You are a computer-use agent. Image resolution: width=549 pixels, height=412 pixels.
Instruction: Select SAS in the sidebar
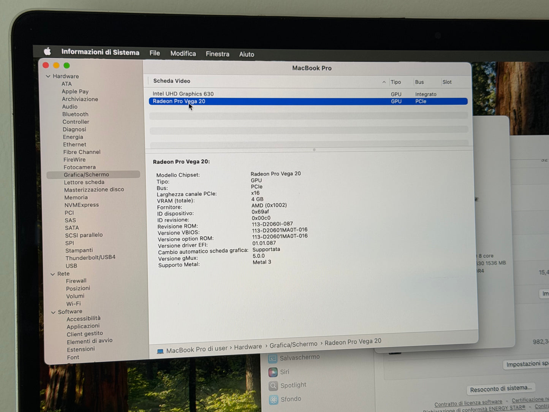click(x=70, y=220)
